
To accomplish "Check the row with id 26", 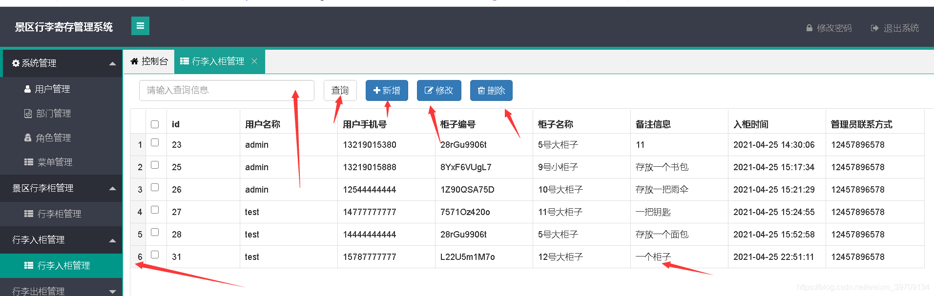I will [x=155, y=188].
